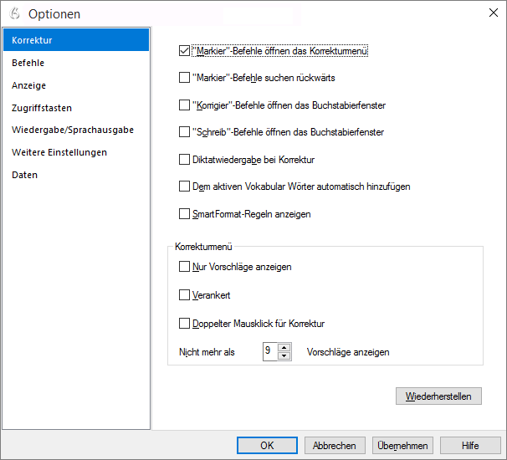Viewport: 507px width, 460px height.
Task: Confirm the dialog with OK
Action: (x=267, y=446)
